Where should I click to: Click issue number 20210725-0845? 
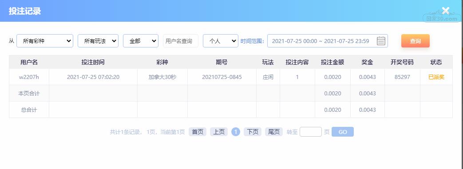click(222, 77)
